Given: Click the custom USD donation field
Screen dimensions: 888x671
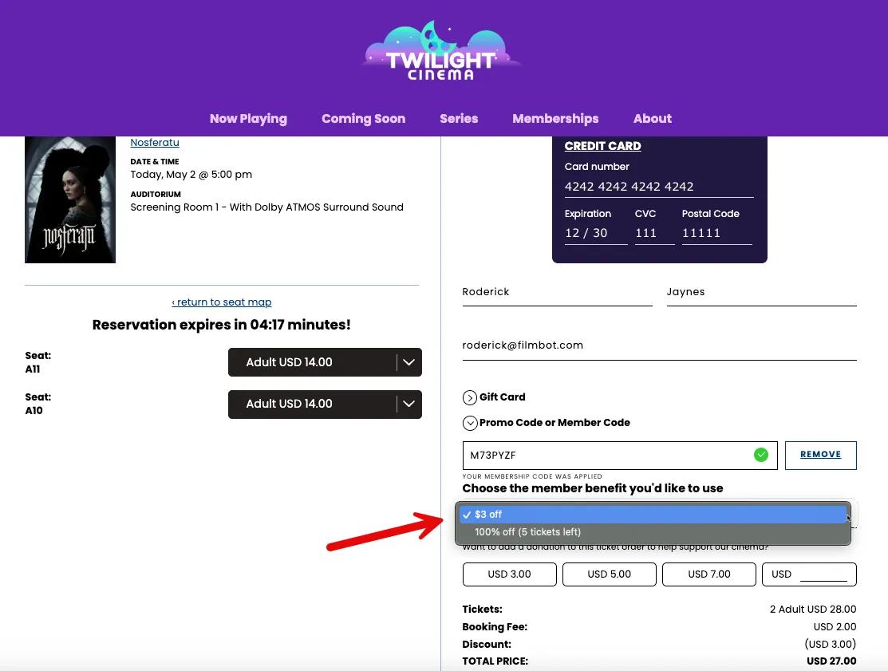Looking at the screenshot, I should (x=809, y=574).
